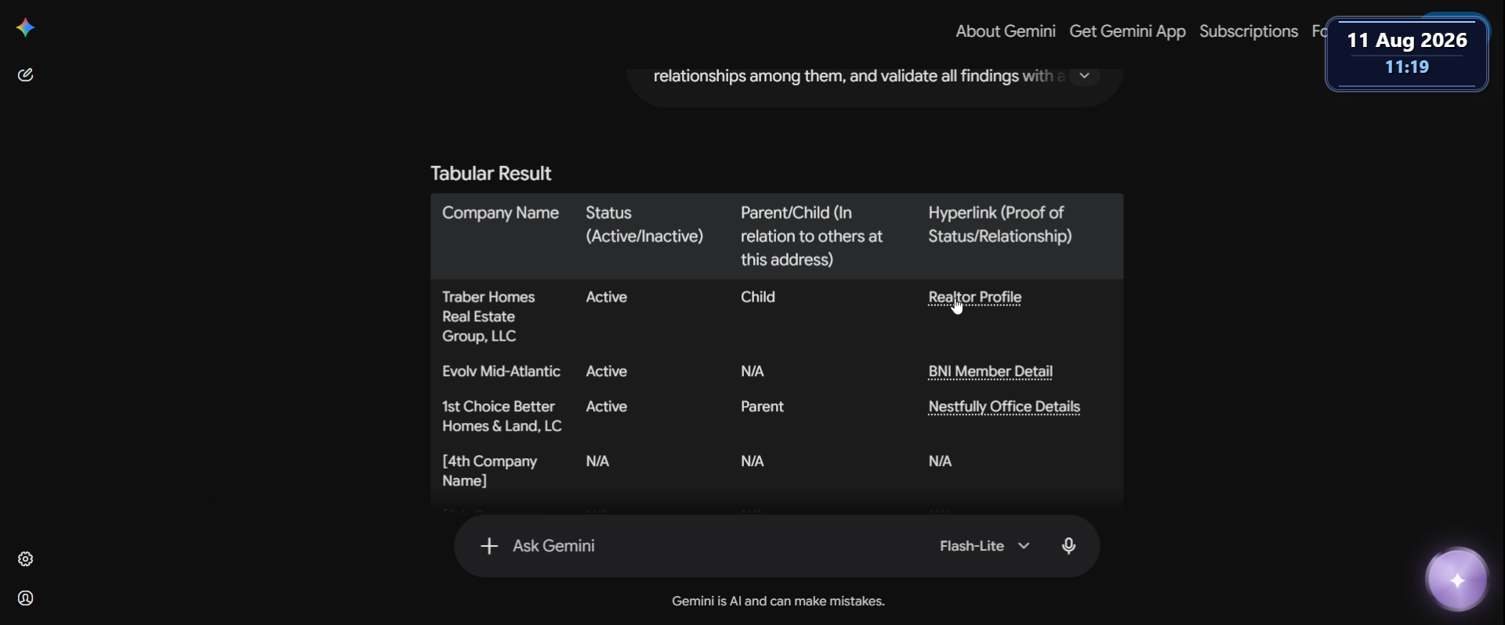
Task: Open the Subscriptions page
Action: 1249,31
